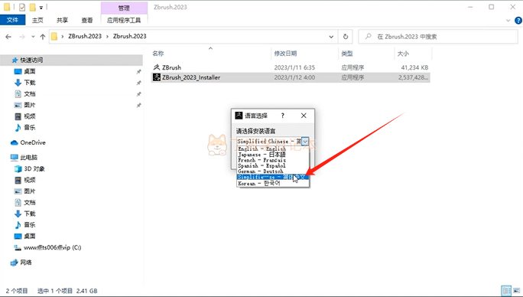Open the C: drive in navigation pane
The height and width of the screenshot is (297, 523).
click(x=52, y=247)
